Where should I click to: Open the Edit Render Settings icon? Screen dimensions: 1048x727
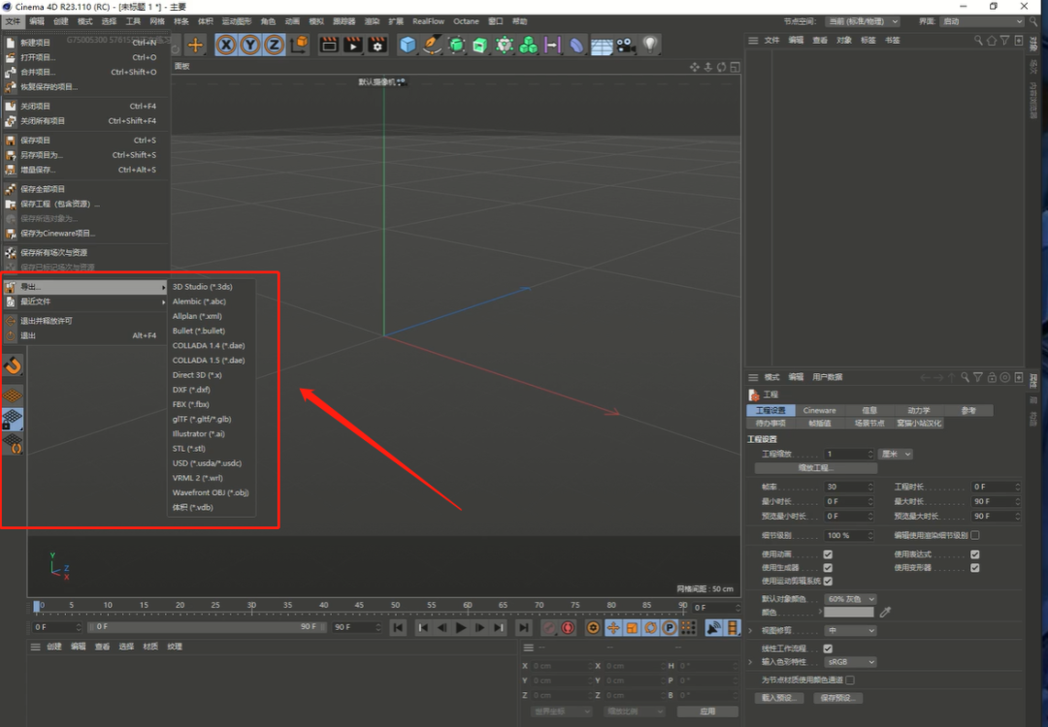coord(377,45)
